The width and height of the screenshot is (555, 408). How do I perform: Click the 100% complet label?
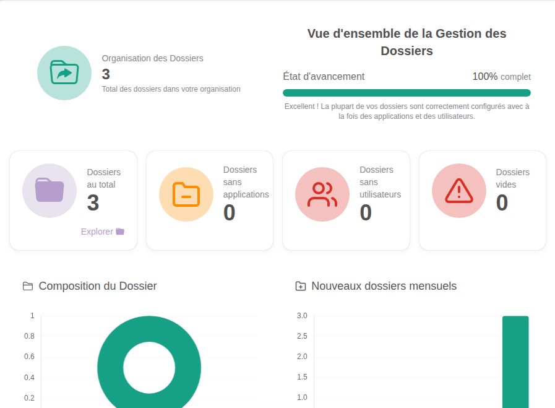501,76
